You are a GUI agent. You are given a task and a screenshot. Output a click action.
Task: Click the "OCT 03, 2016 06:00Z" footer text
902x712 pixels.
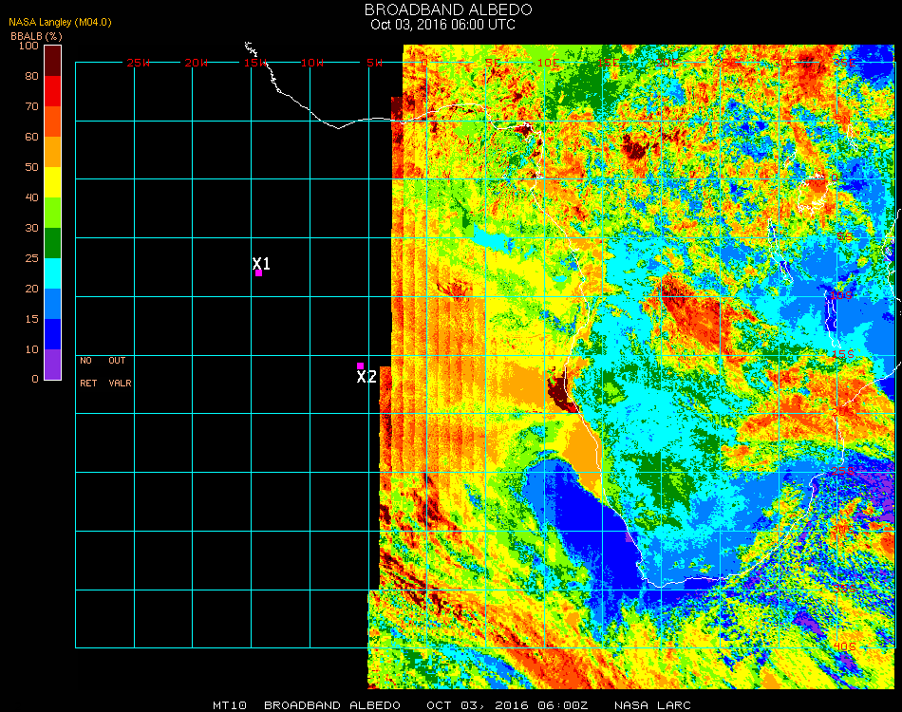click(x=507, y=705)
